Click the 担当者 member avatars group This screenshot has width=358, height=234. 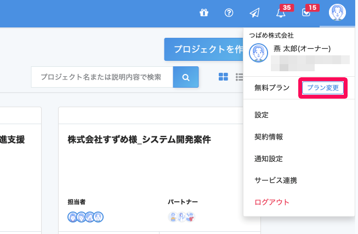[86, 217]
